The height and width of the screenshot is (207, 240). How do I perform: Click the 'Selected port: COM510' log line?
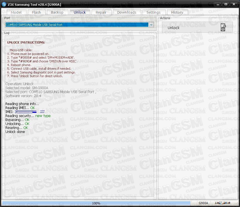pyautogui.click(x=51, y=92)
